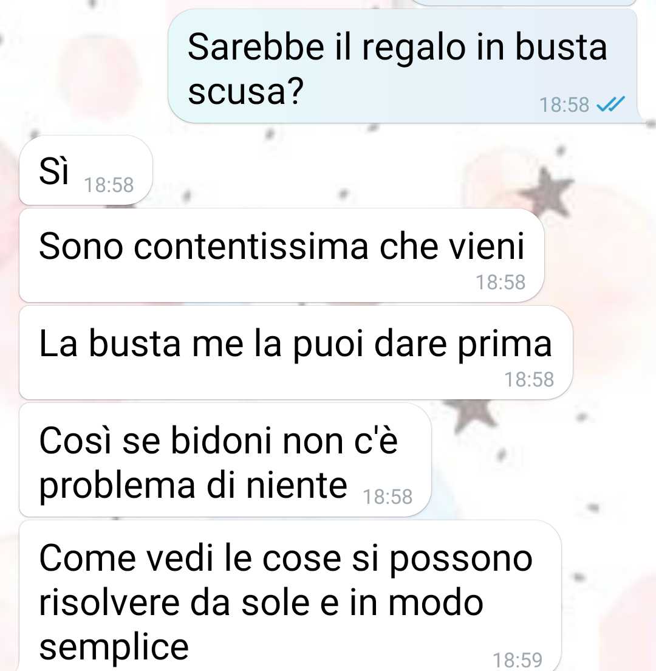Viewport: 656px width, 671px height.
Task: Tap the 18:59 timestamp on the last message
Action: (518, 660)
